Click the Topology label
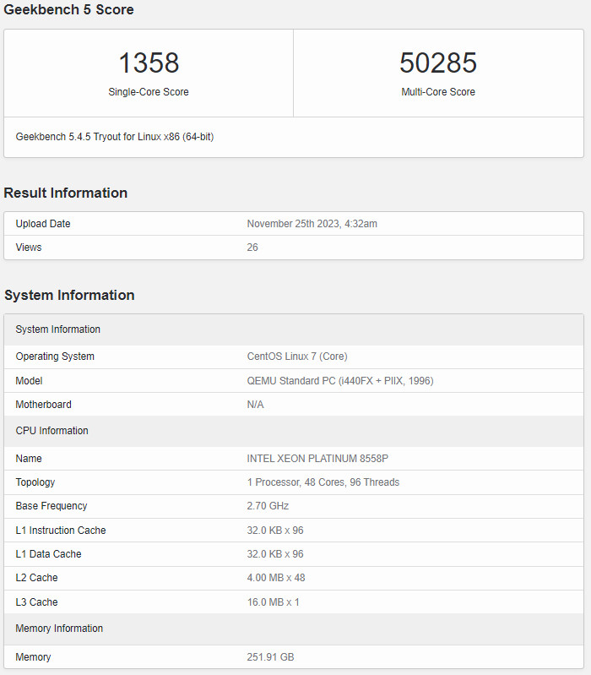The height and width of the screenshot is (675, 591). (x=35, y=482)
